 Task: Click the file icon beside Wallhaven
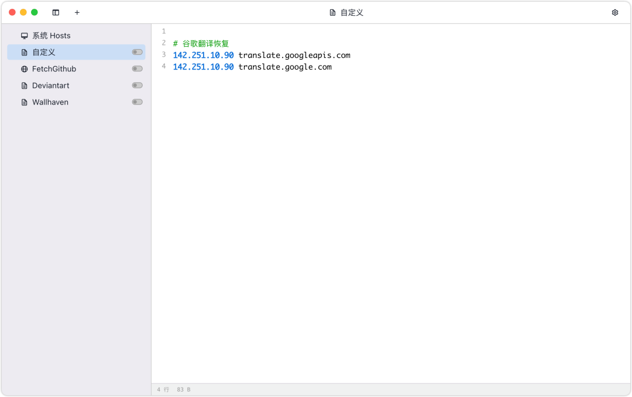point(24,102)
